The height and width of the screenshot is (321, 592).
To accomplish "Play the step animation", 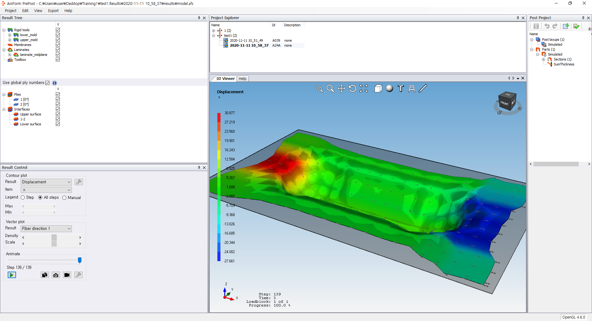I will coord(12,275).
